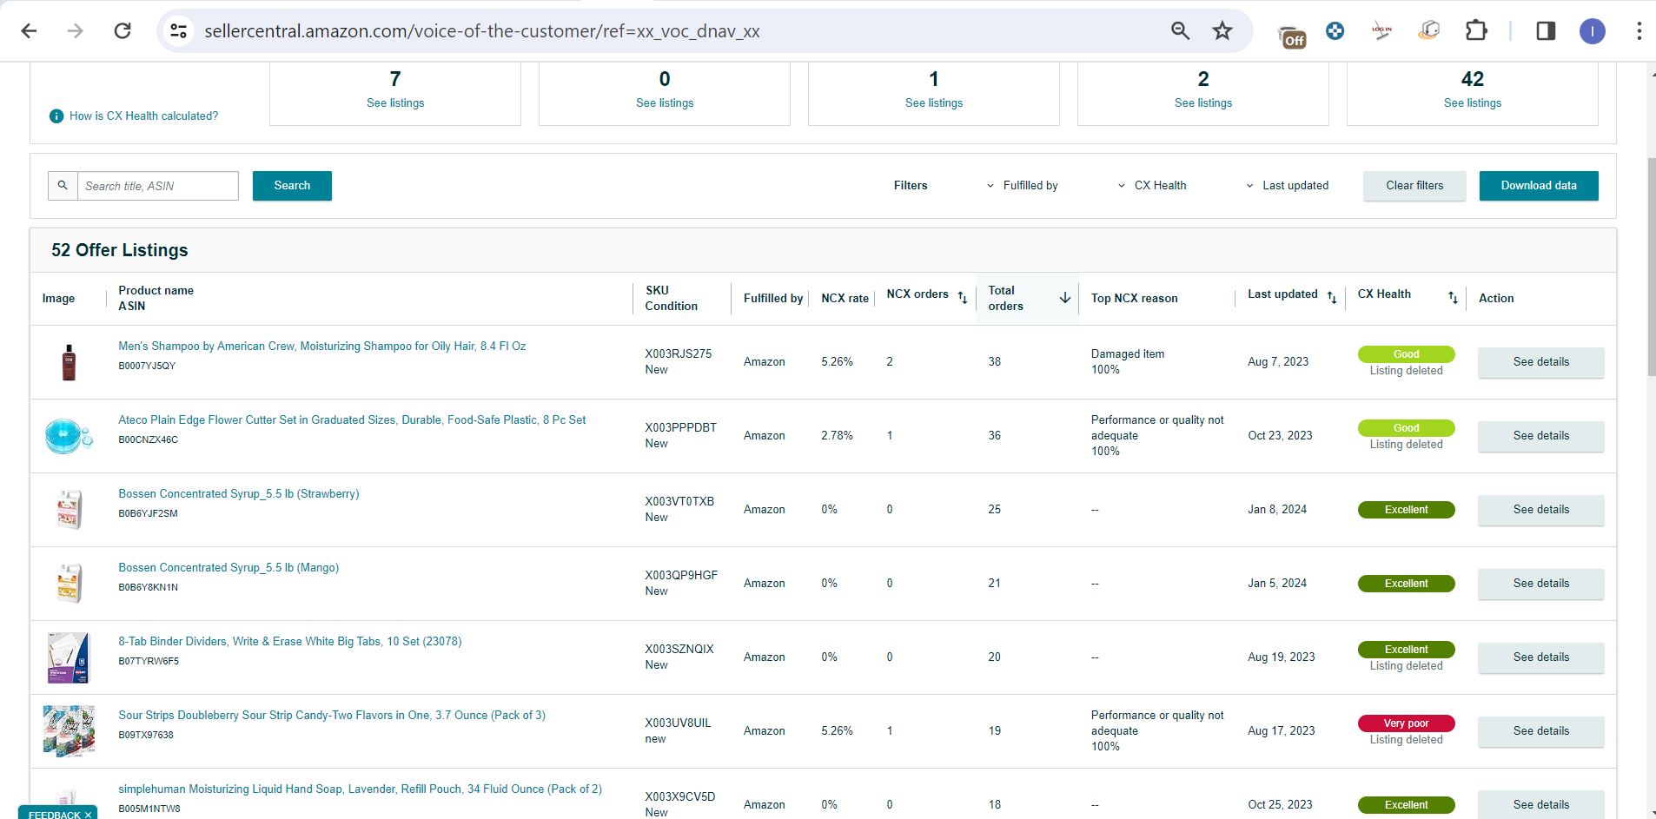Open 'How is CX Health calculated?' link

(144, 116)
